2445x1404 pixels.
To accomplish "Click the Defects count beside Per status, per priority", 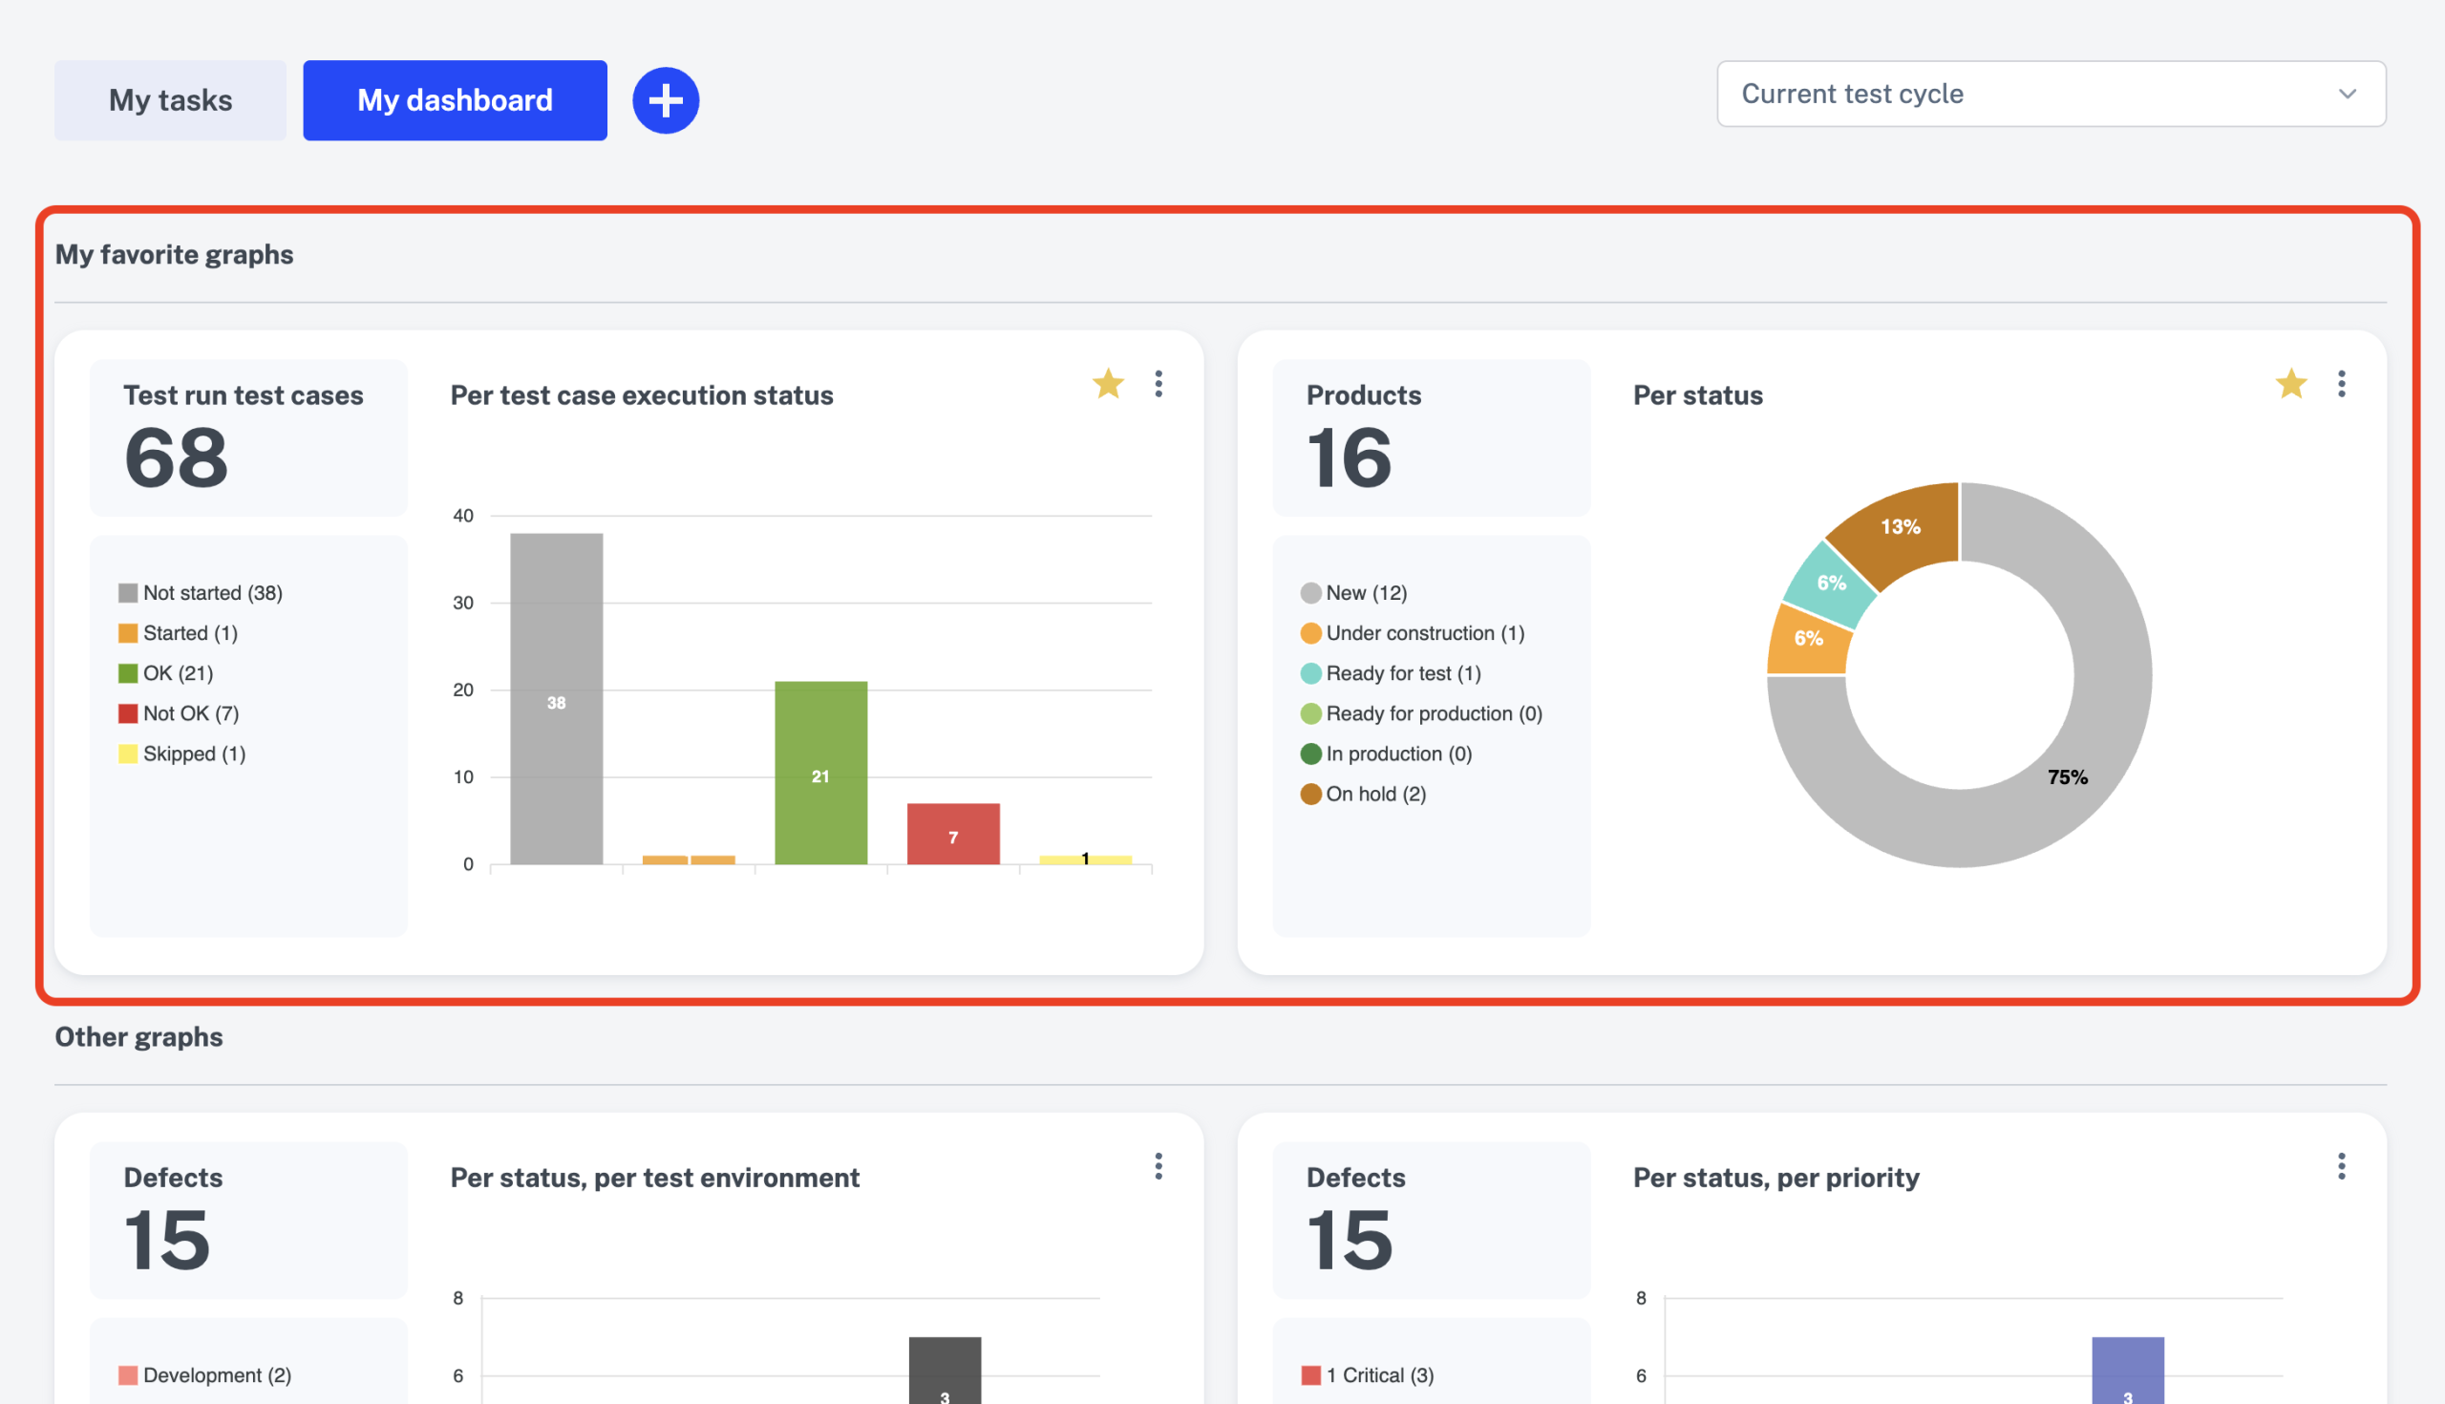I will coord(1350,1240).
